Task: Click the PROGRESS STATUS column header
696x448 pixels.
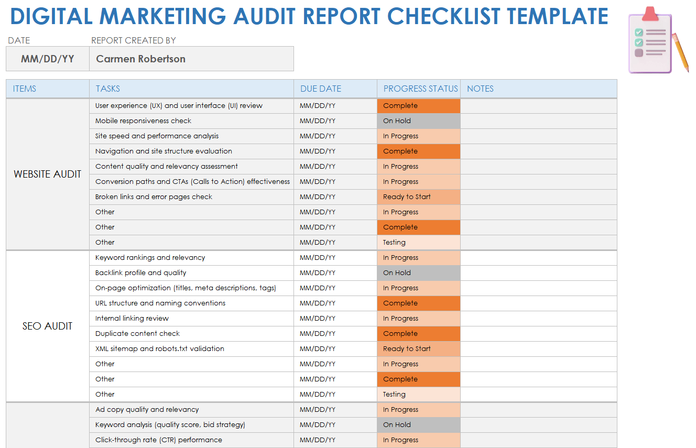Action: (x=419, y=89)
